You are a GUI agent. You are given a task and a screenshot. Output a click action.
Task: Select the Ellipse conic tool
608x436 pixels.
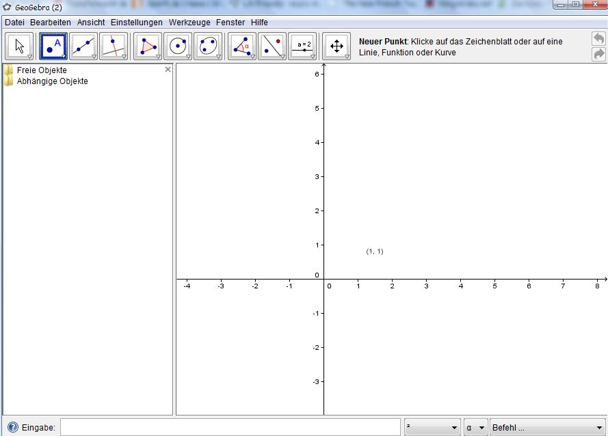coord(208,46)
